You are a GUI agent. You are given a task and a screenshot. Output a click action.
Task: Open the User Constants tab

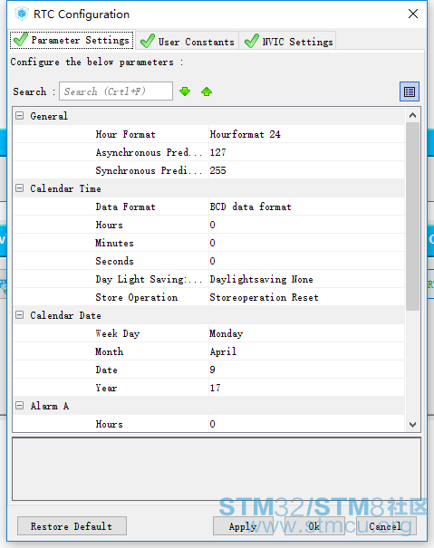188,42
